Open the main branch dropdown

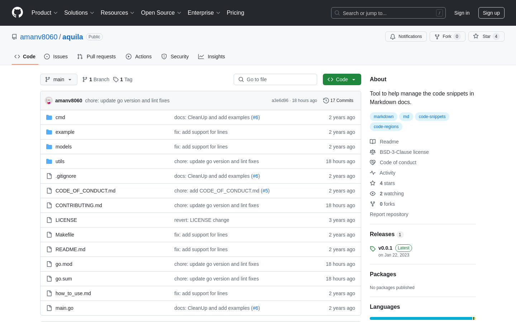(x=59, y=79)
